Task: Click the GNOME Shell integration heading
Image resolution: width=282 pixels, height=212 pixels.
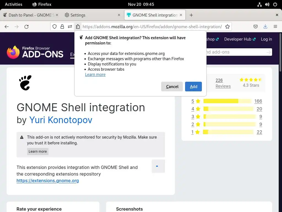Action: [81, 107]
